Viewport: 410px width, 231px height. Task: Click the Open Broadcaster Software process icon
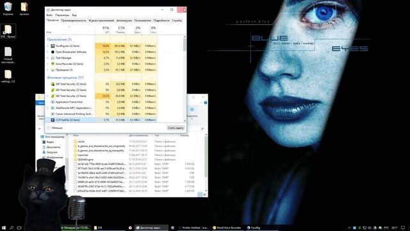click(53, 52)
